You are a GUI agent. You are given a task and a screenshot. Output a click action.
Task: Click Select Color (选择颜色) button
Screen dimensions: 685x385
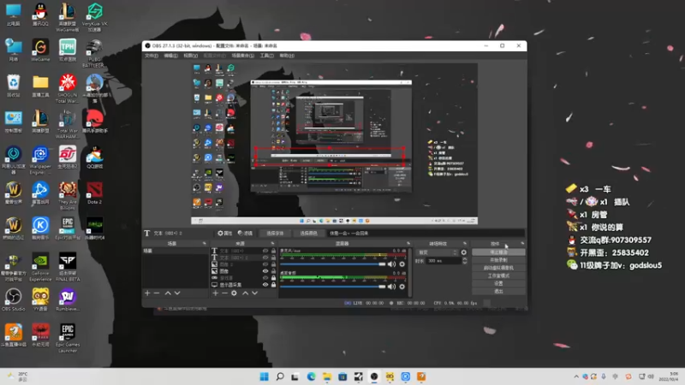(308, 233)
